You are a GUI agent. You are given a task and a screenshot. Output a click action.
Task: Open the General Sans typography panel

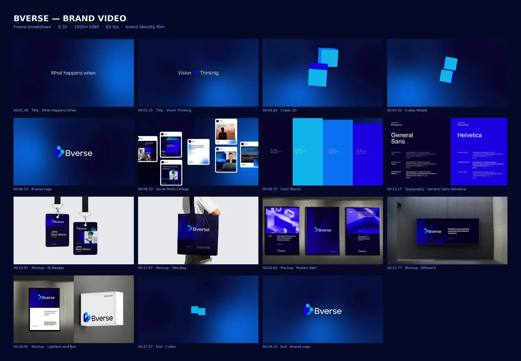pos(419,152)
